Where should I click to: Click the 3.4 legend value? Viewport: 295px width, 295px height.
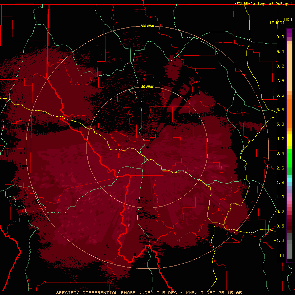click(280, 153)
